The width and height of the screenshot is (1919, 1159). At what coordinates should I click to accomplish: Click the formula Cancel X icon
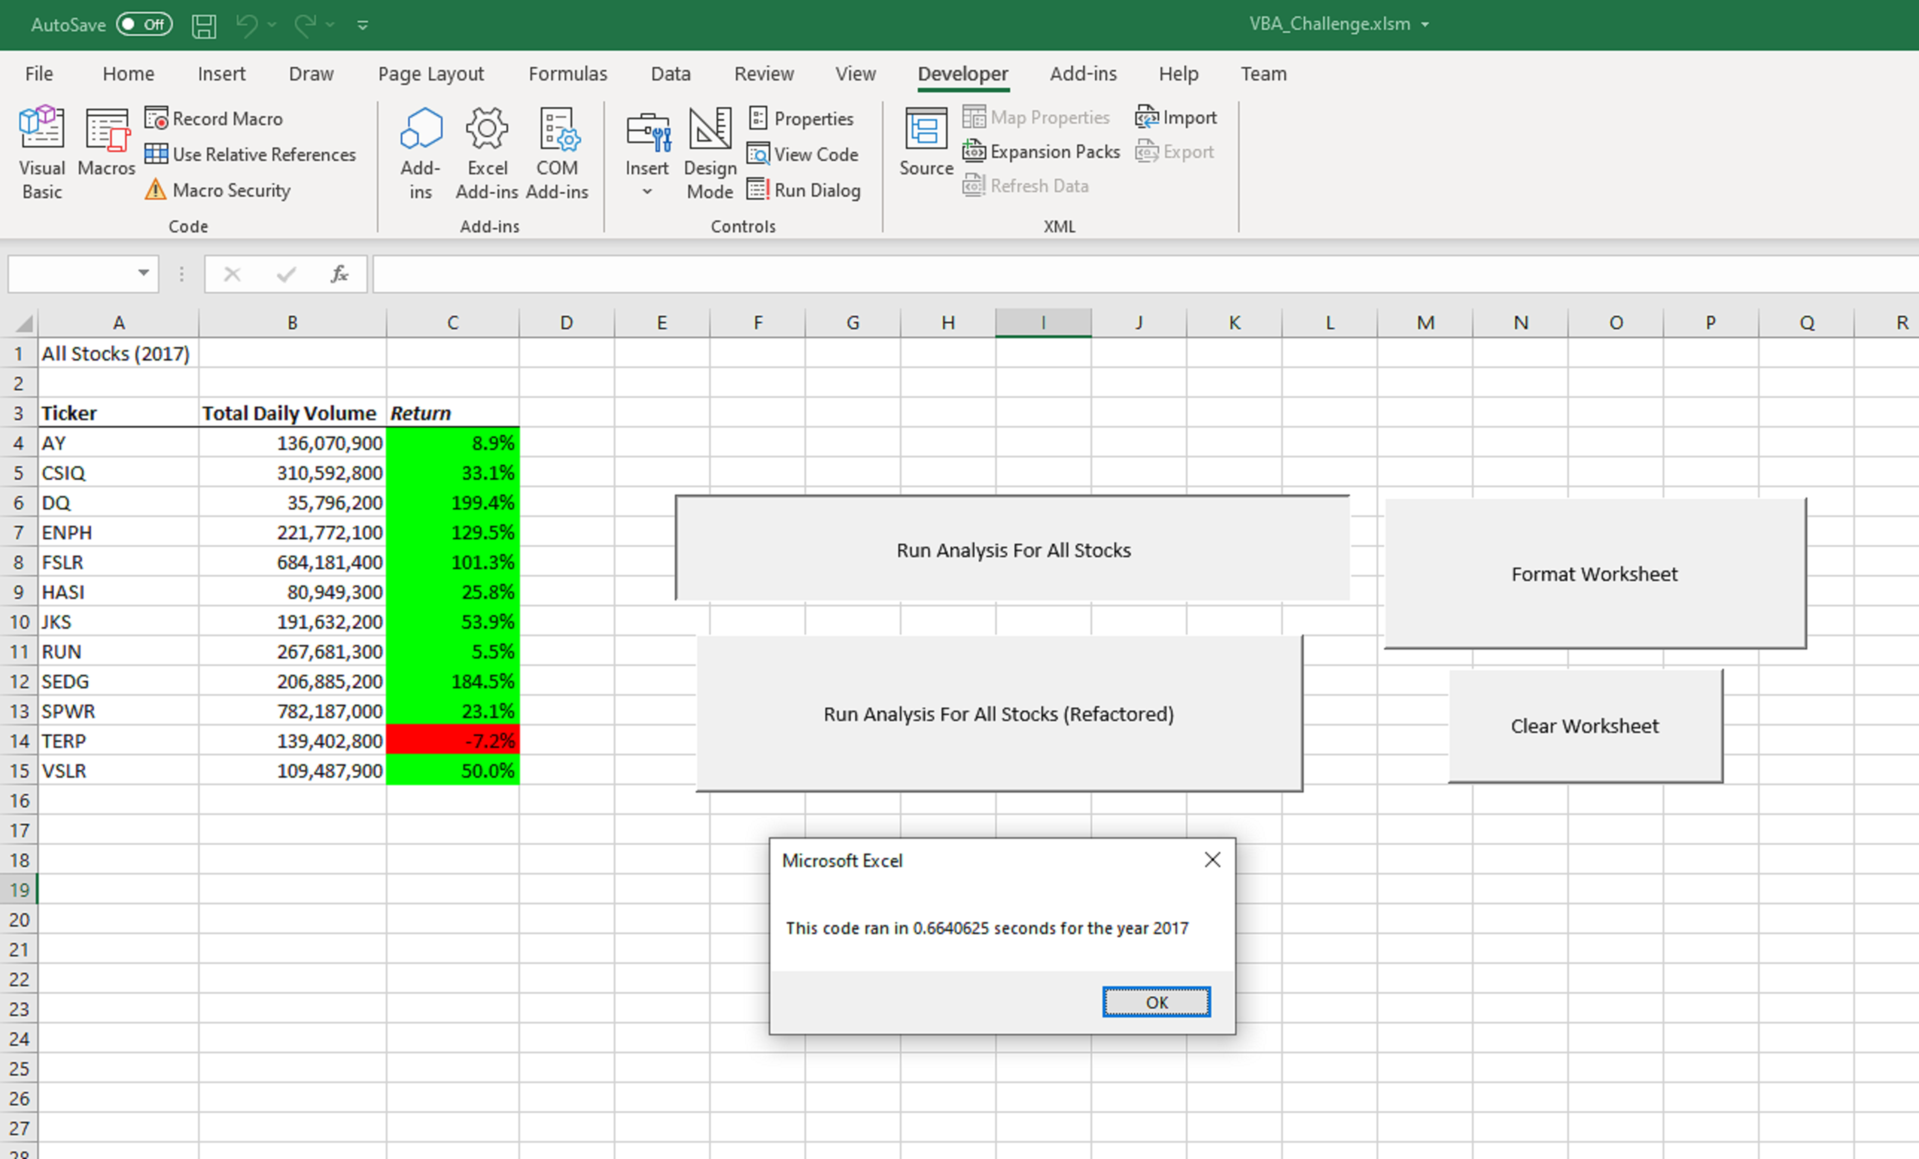coord(232,274)
